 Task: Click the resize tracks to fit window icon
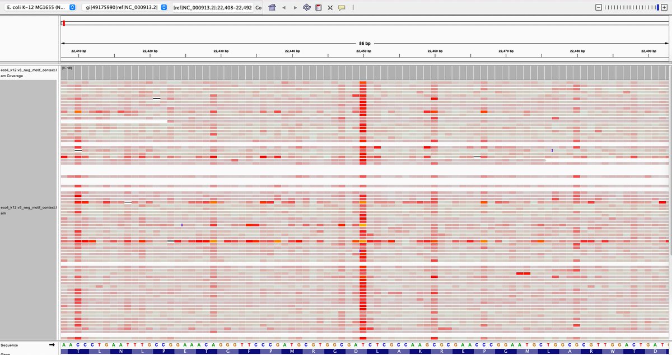(330, 8)
